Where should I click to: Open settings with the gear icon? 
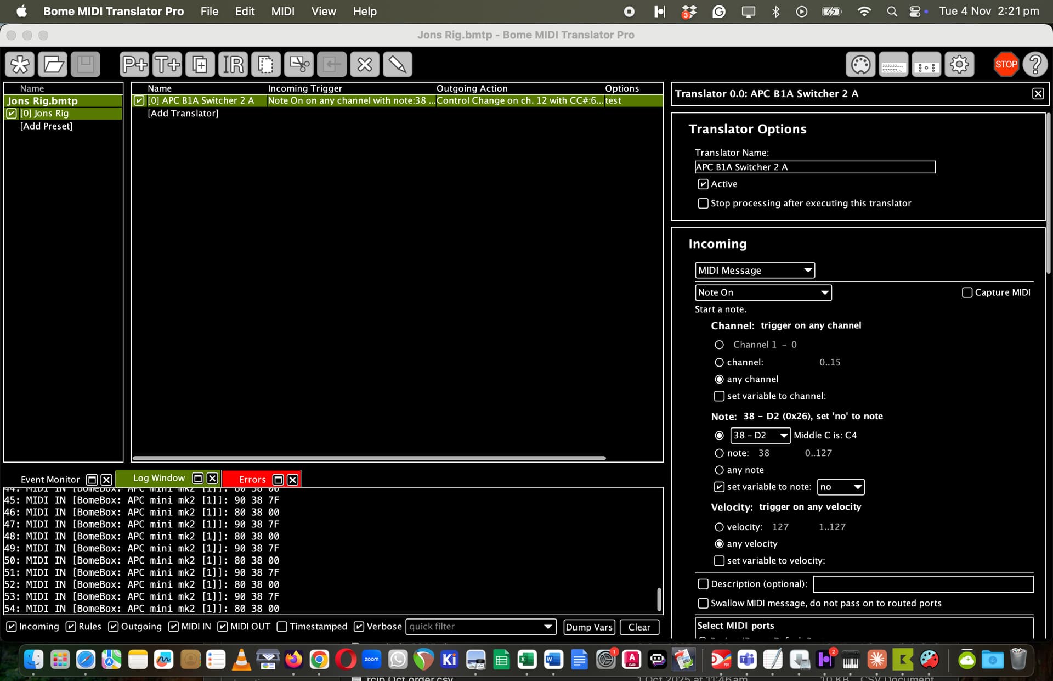pyautogui.click(x=959, y=65)
